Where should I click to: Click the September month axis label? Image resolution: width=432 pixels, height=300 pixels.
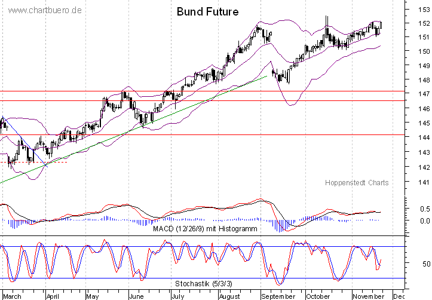click(278, 296)
